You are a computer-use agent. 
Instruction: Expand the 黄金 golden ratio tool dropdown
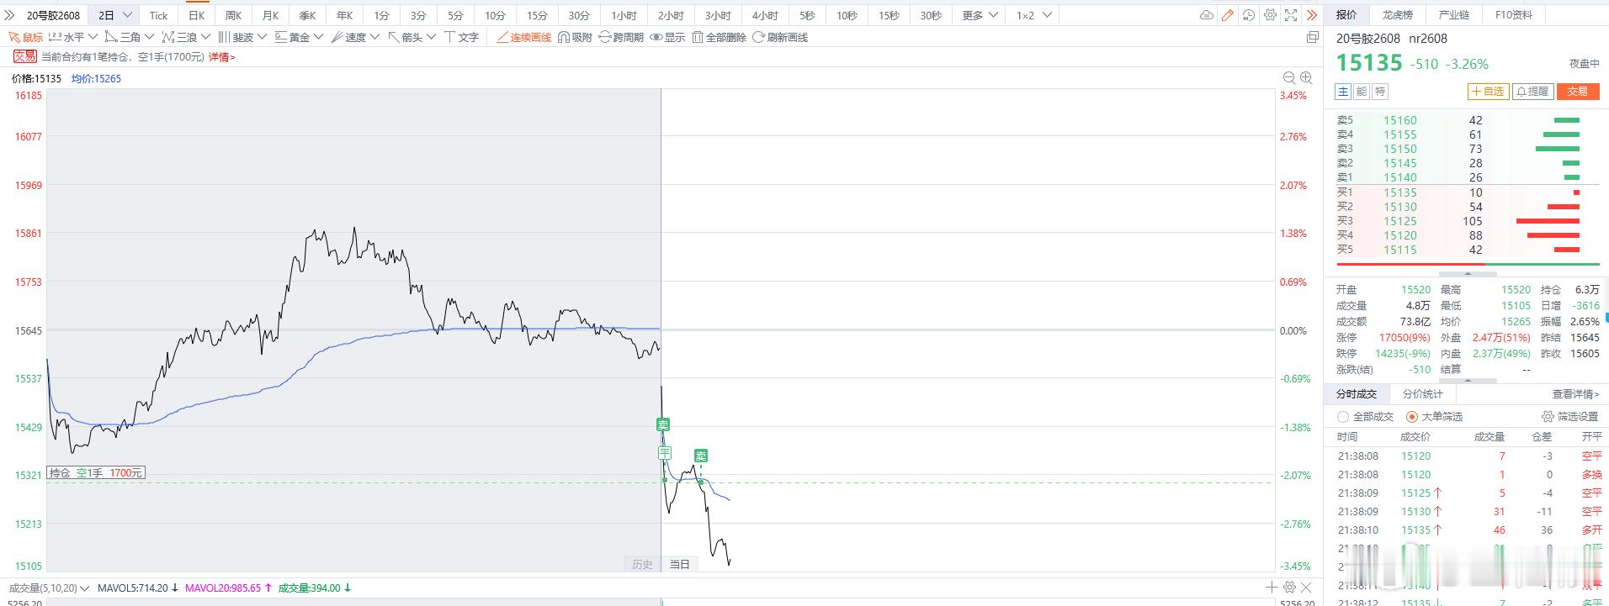click(x=318, y=37)
